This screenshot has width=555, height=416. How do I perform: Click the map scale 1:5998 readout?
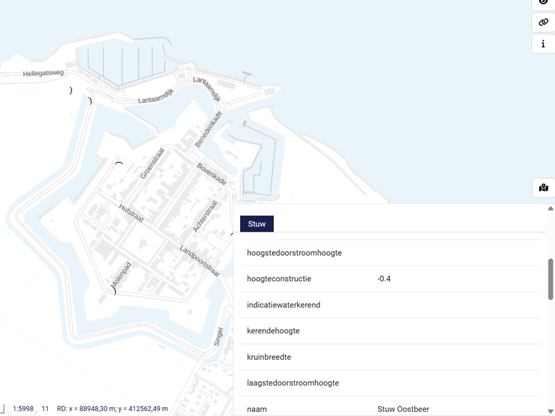[23, 409]
